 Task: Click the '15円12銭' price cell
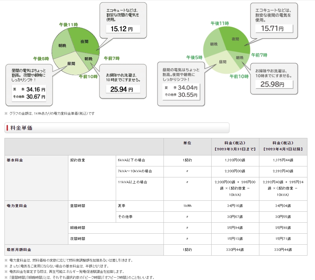[235, 239]
